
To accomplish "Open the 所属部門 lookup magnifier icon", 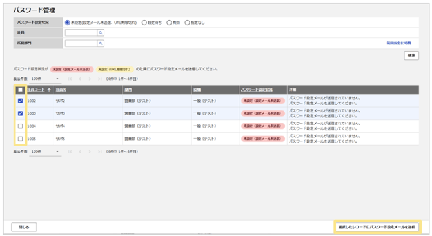I will click(101, 43).
